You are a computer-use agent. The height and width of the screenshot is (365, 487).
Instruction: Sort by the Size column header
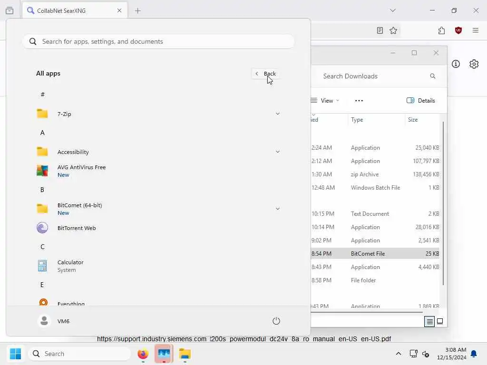coord(422,120)
